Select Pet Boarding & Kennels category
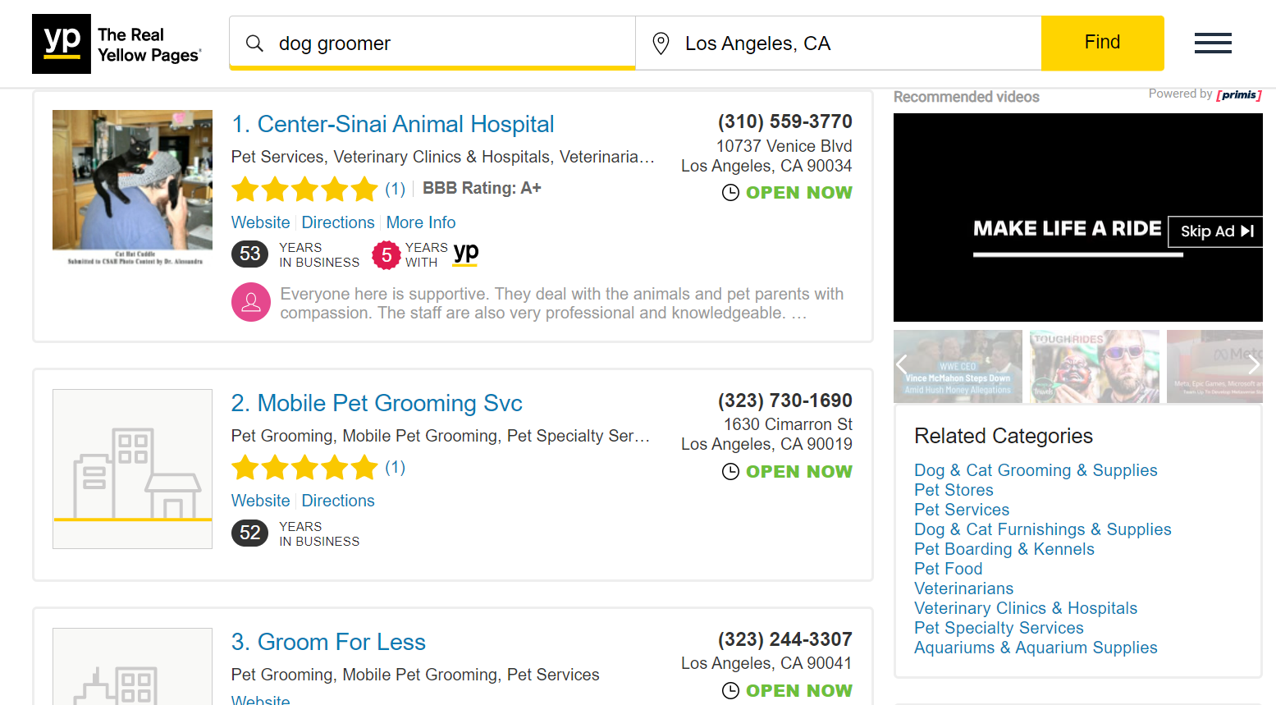This screenshot has height=705, width=1276. pos(1004,549)
